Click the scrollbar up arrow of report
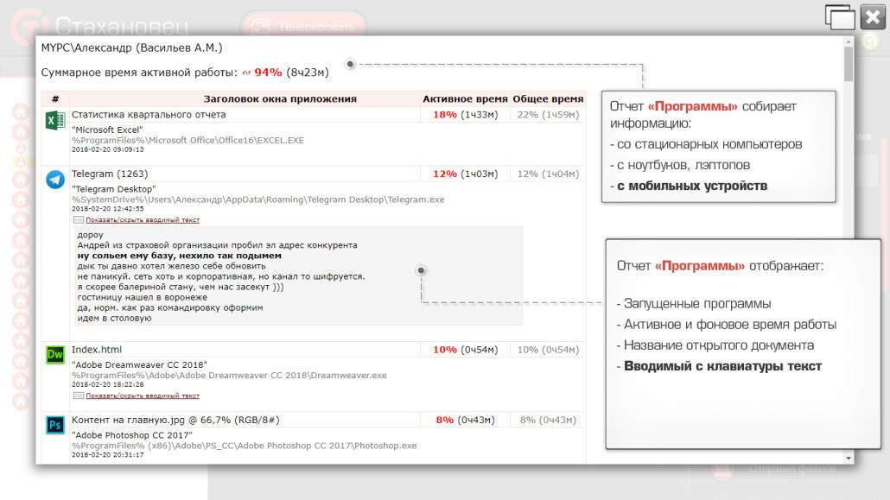Screen dimensions: 890x500 click(x=849, y=42)
